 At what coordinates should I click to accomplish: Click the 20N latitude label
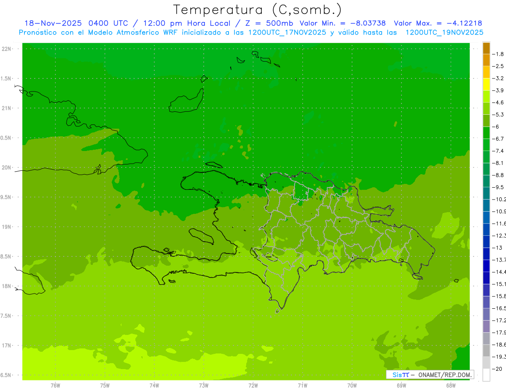point(6,167)
